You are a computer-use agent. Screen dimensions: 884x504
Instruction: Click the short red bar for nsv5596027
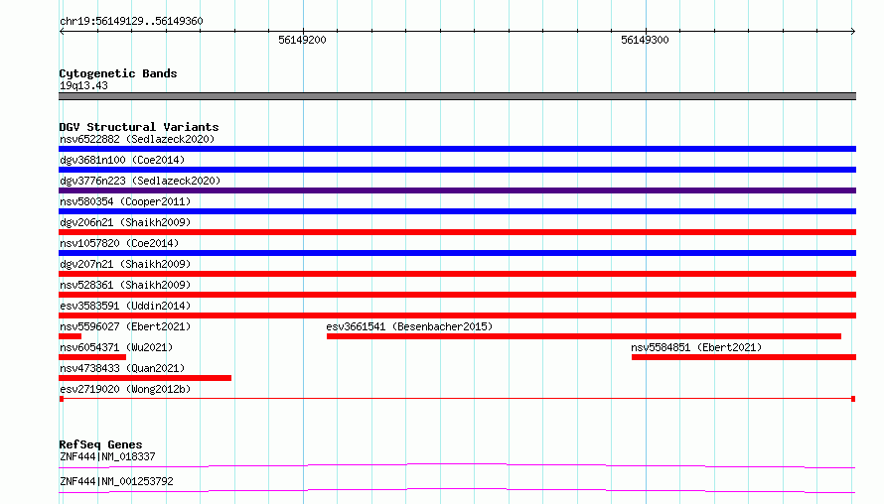coord(70,336)
